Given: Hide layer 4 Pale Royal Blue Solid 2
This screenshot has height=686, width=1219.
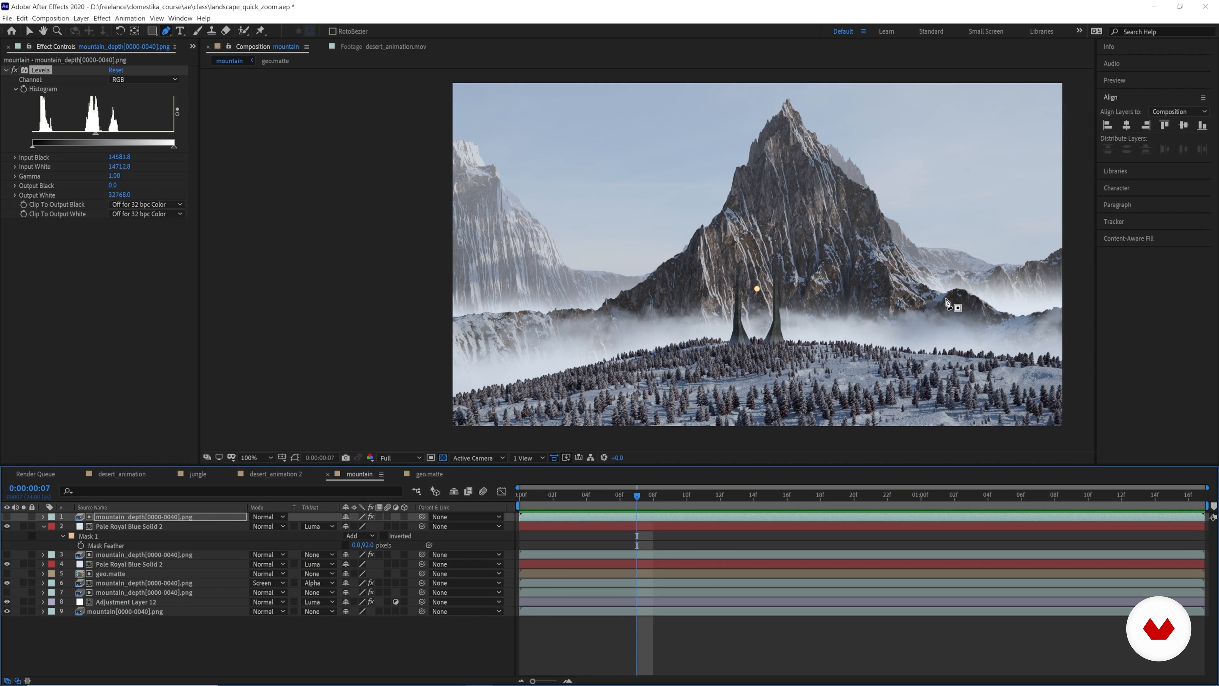Looking at the screenshot, I should [x=7, y=564].
